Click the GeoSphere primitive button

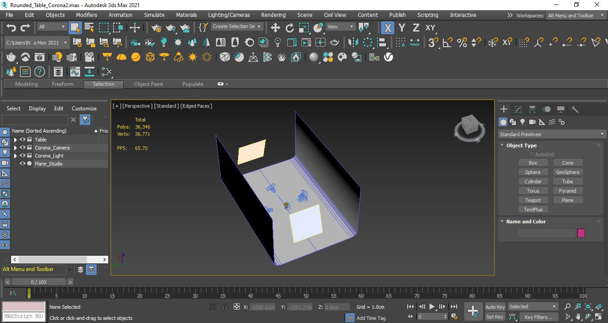[x=568, y=172]
